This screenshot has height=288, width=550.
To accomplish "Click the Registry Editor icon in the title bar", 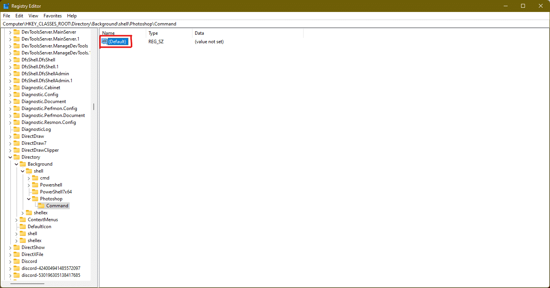I will click(x=5, y=6).
